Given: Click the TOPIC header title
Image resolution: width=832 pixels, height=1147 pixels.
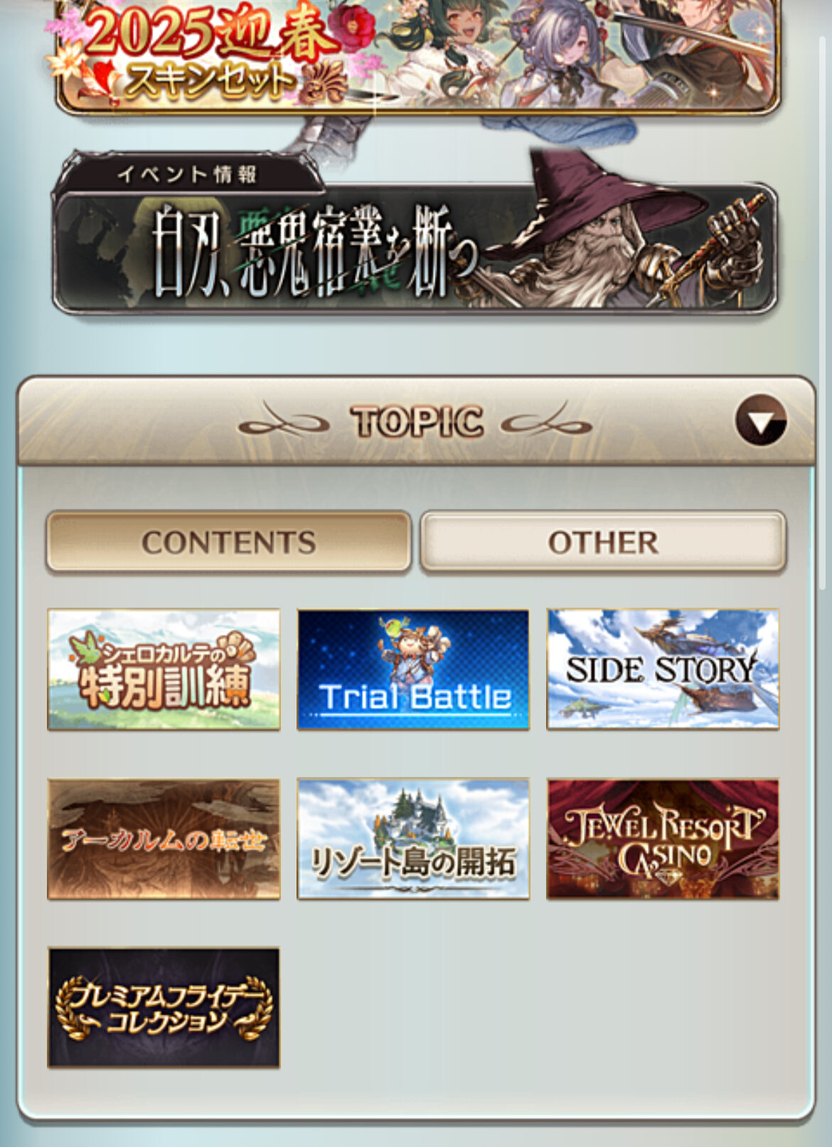Looking at the screenshot, I should coord(417,421).
